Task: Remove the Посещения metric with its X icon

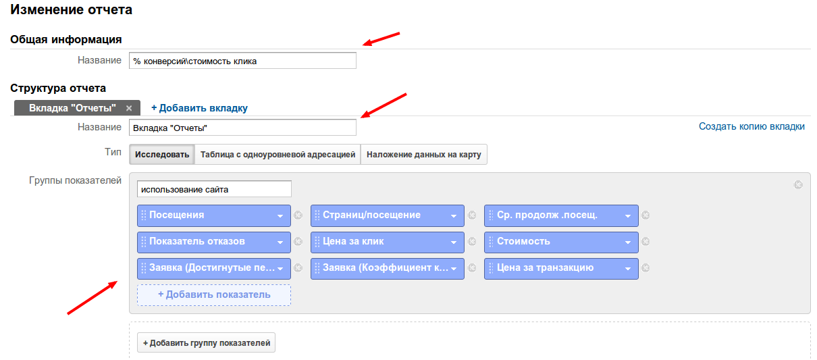Action: [298, 215]
